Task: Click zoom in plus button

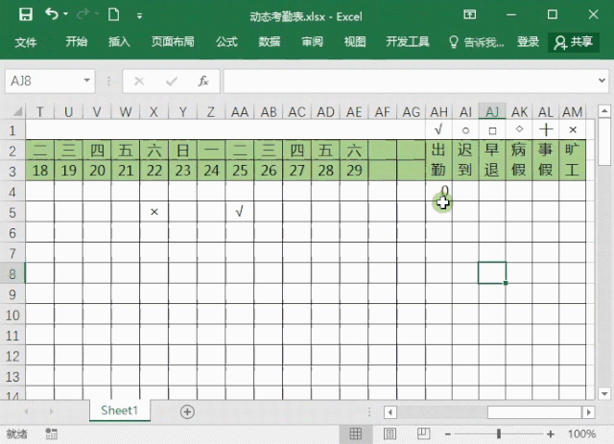Action: click(x=551, y=433)
